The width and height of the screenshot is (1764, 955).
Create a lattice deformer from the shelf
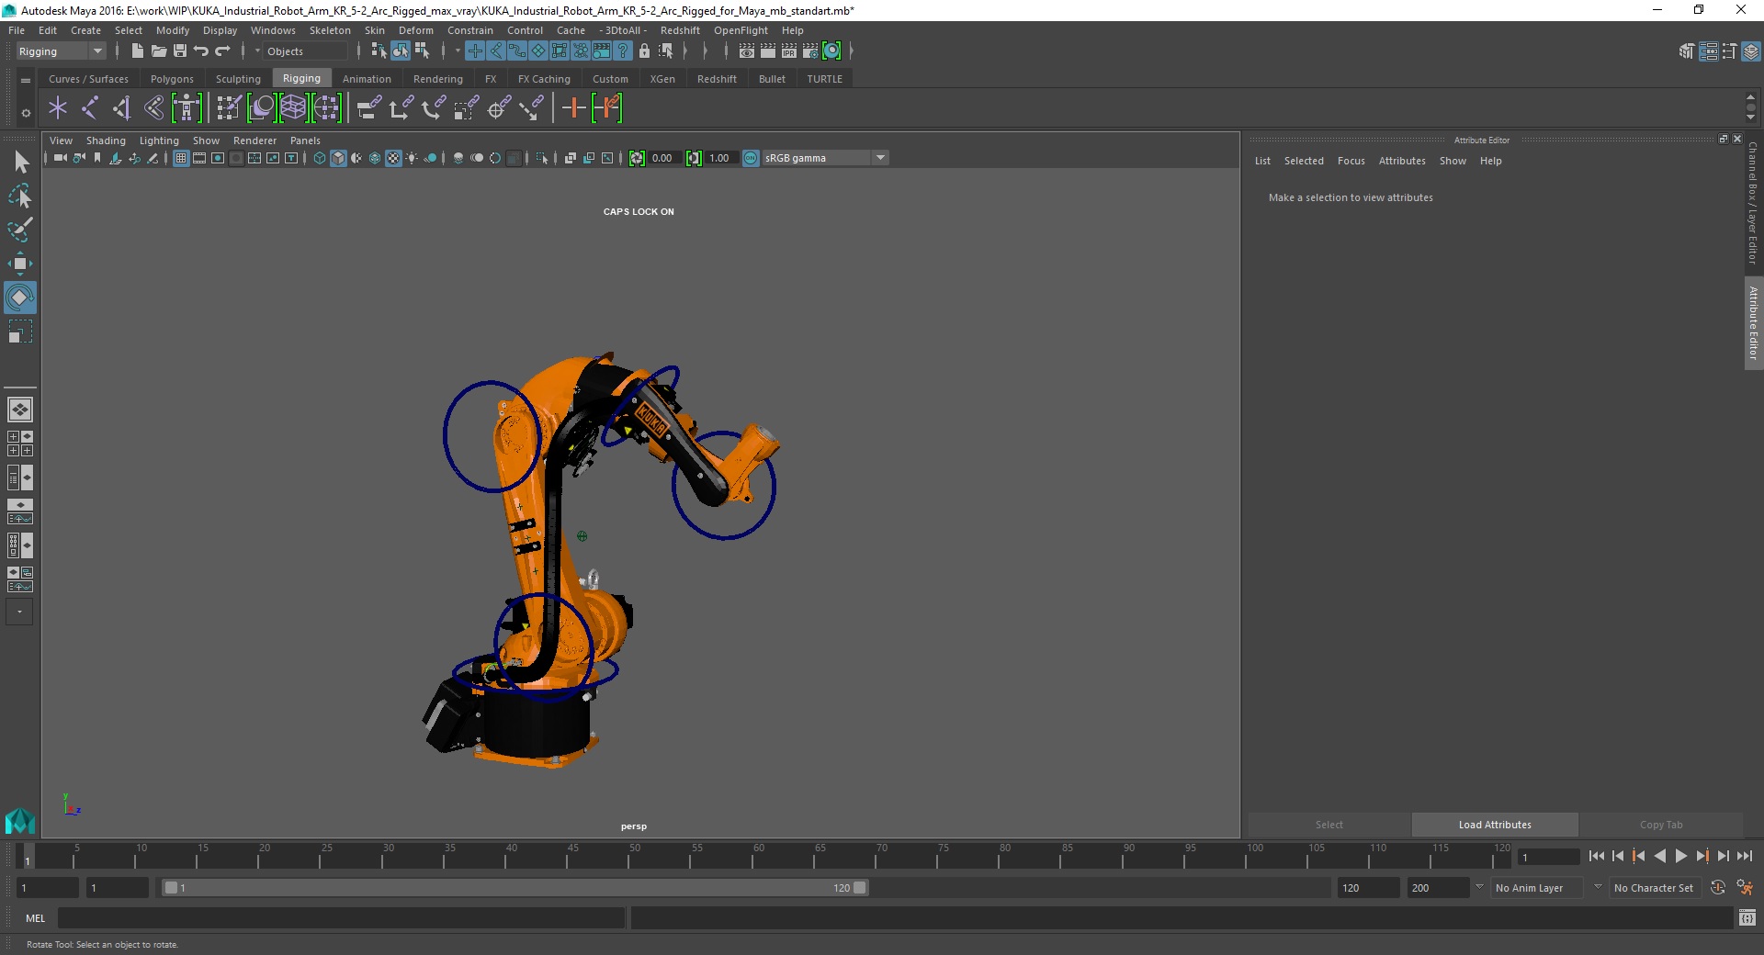click(x=294, y=108)
